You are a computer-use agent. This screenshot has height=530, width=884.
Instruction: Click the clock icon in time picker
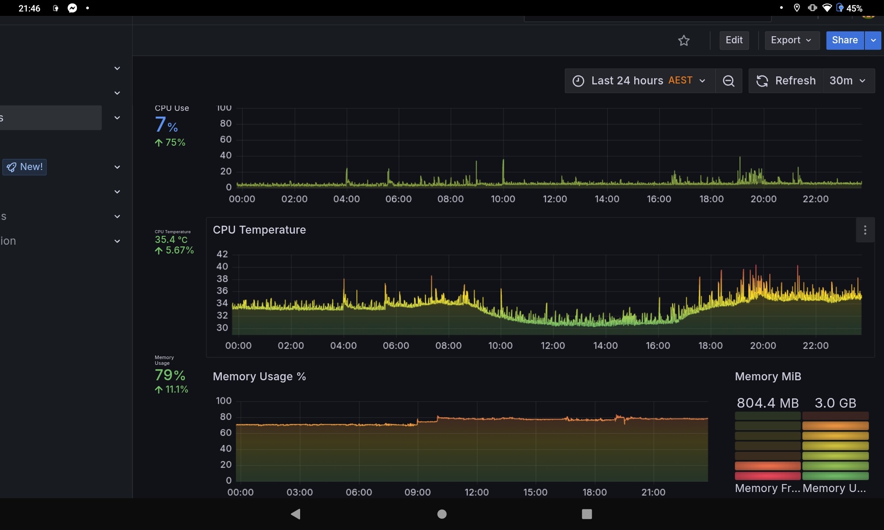pos(578,81)
